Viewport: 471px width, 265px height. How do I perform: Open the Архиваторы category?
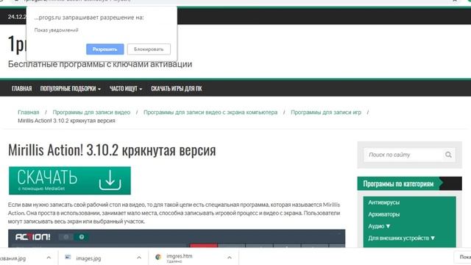click(x=384, y=214)
